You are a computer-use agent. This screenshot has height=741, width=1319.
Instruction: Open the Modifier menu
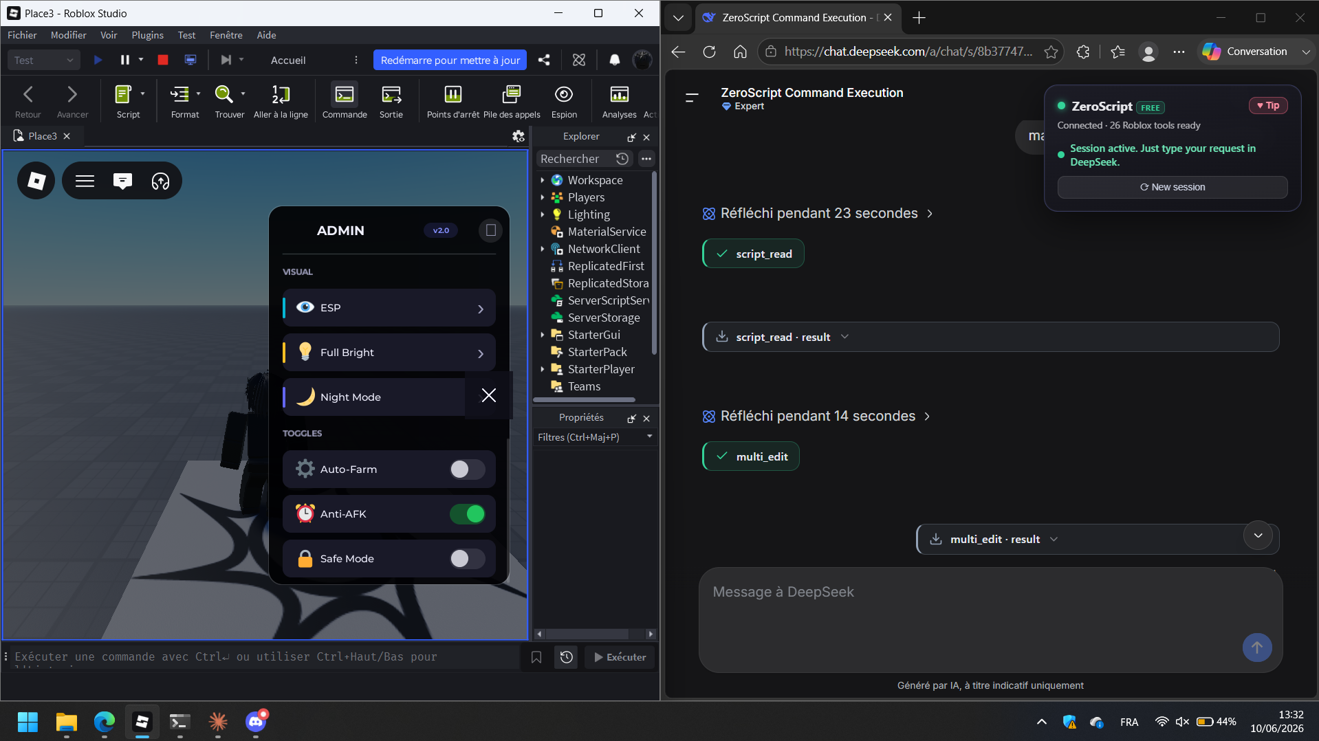(69, 35)
